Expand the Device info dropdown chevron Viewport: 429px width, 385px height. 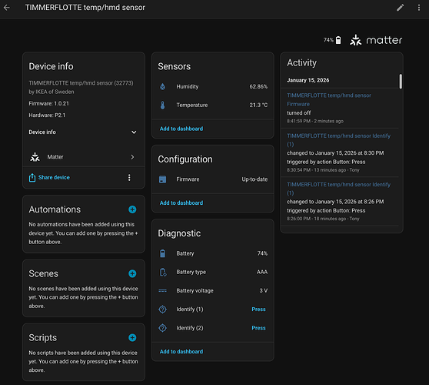point(134,132)
